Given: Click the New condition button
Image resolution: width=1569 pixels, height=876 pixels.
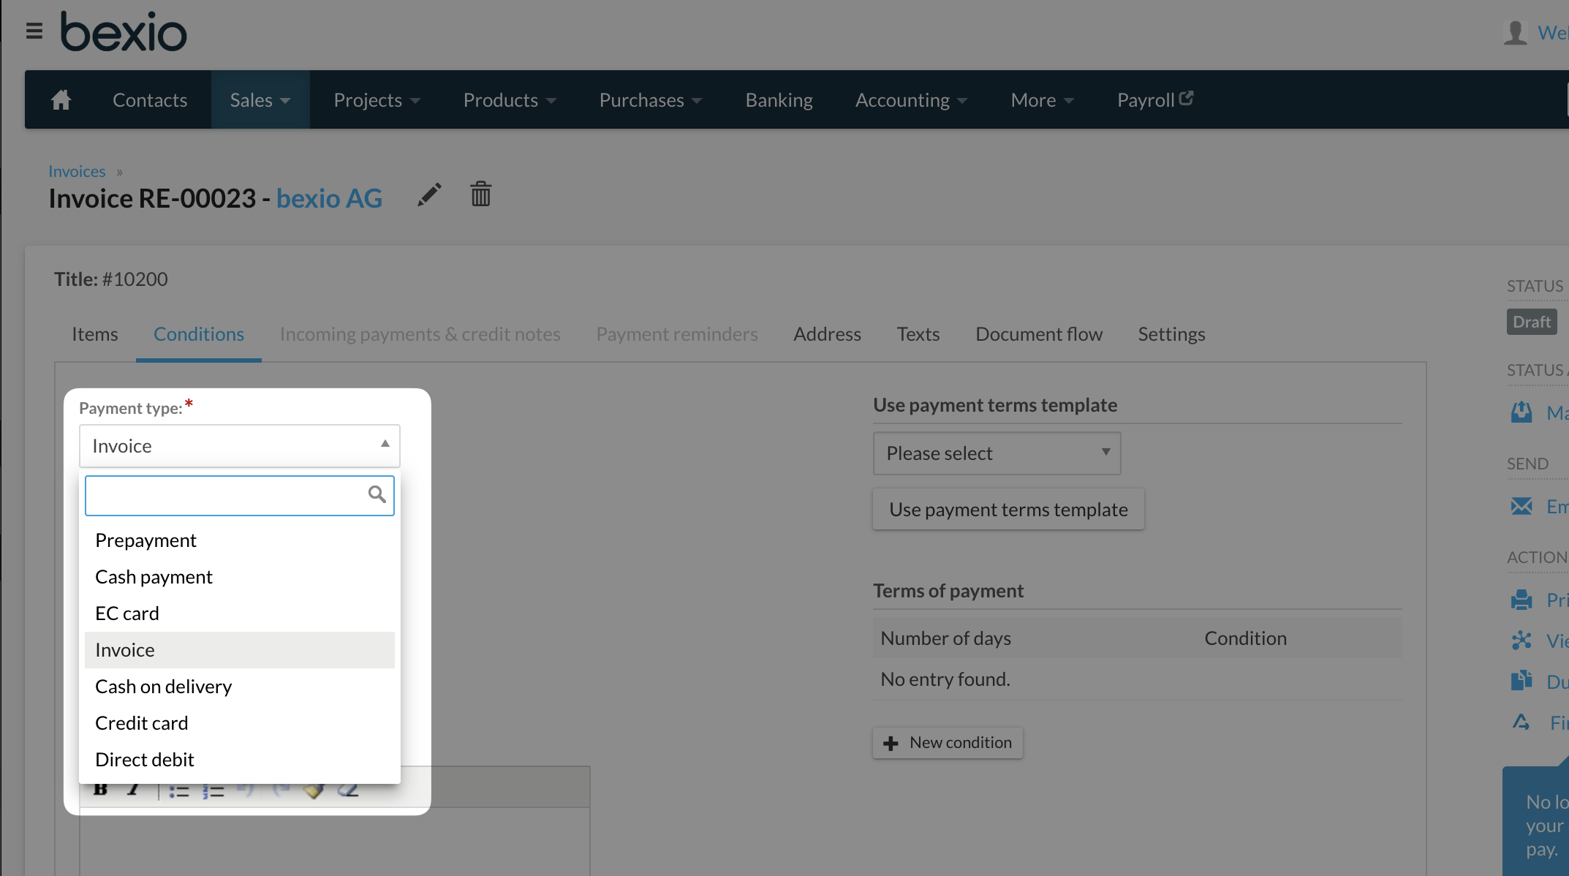Looking at the screenshot, I should 948,742.
